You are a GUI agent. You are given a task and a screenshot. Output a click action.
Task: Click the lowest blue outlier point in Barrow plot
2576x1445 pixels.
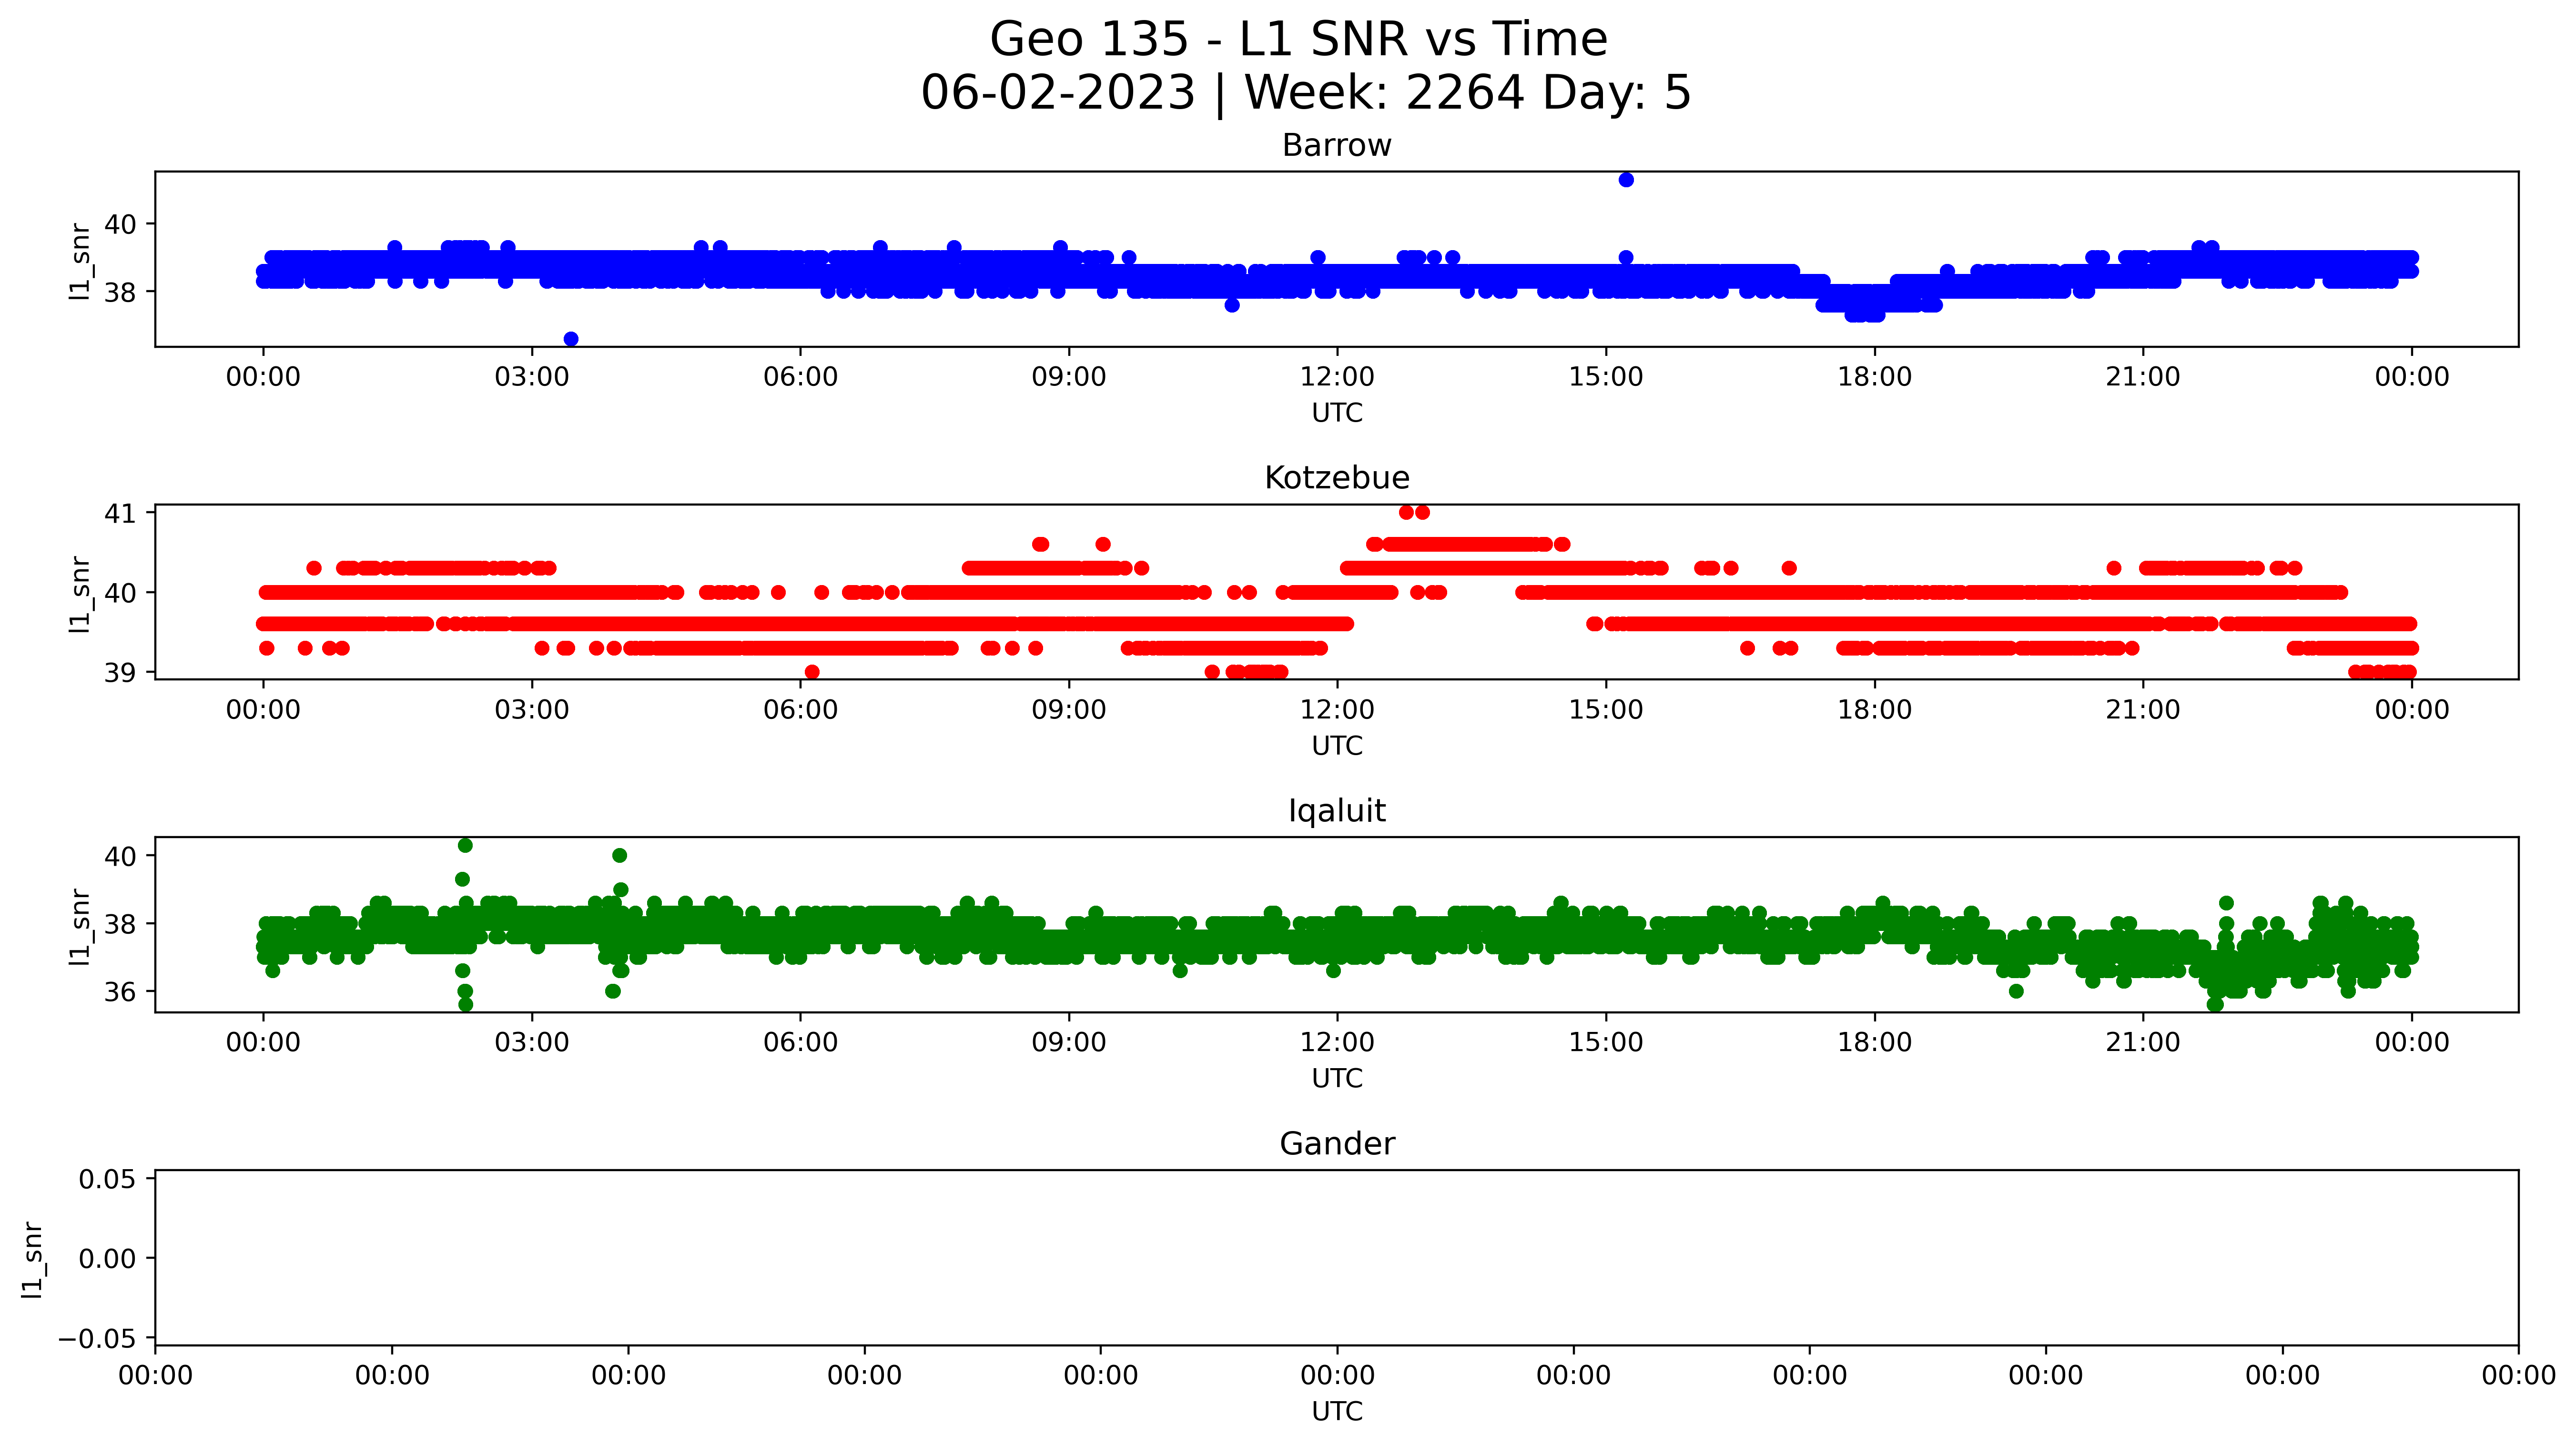(x=571, y=339)
